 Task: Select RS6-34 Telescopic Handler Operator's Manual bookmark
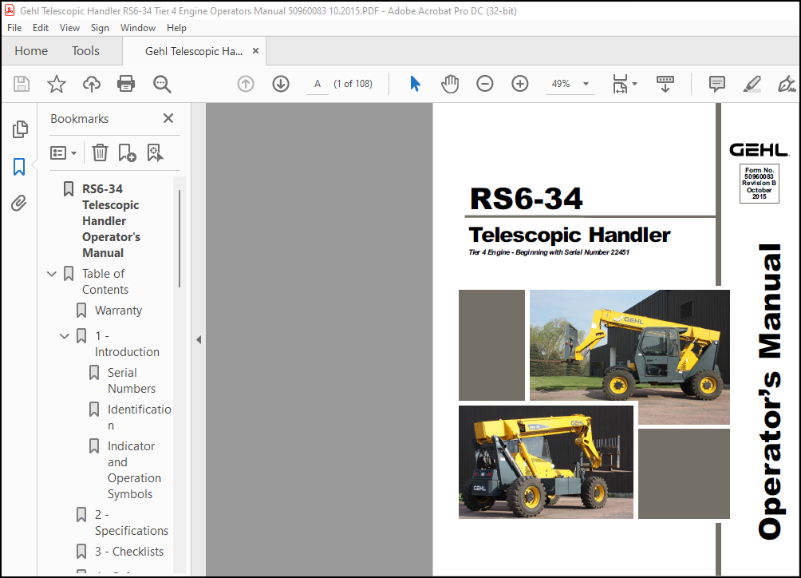click(112, 221)
